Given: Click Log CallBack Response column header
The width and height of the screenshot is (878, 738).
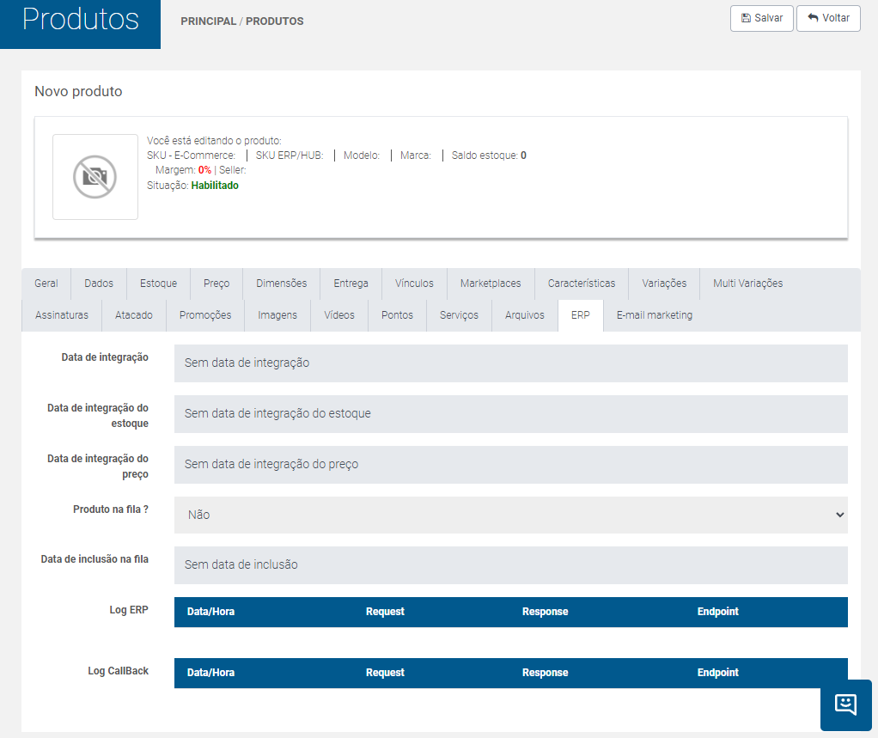Looking at the screenshot, I should click(546, 673).
